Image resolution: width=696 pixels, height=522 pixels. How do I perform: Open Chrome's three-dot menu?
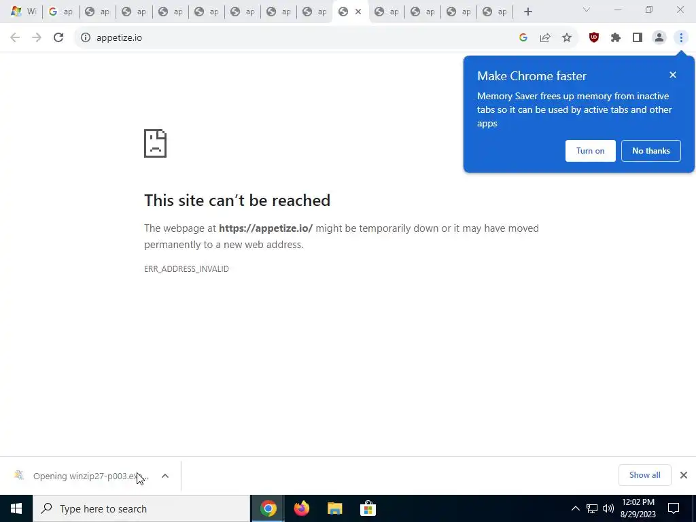[x=681, y=38]
